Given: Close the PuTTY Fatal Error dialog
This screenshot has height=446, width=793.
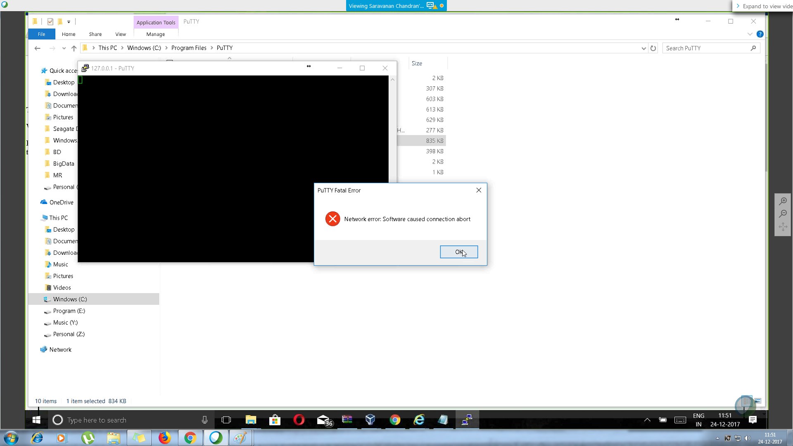Looking at the screenshot, I should [x=479, y=190].
